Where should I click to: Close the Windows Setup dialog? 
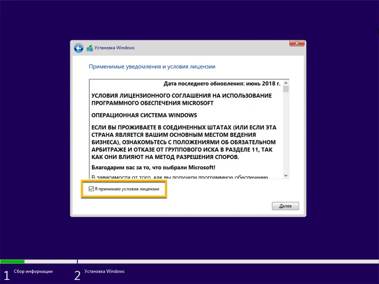pyautogui.click(x=297, y=43)
